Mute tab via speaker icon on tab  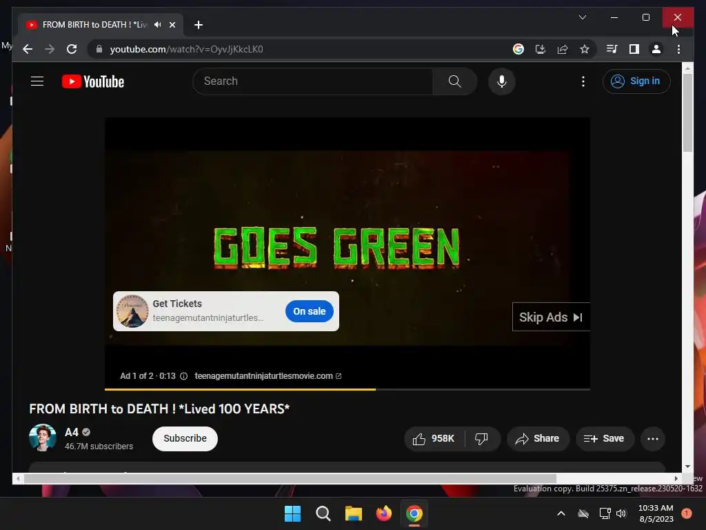(x=158, y=25)
